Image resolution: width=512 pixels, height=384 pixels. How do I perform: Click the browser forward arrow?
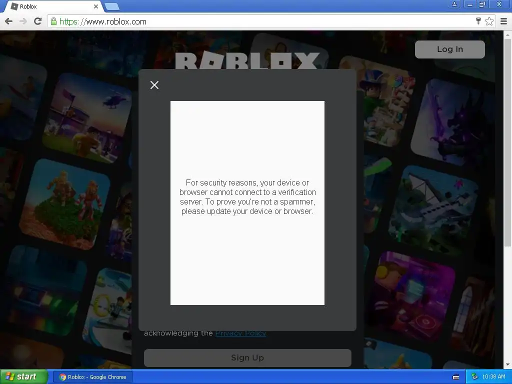click(23, 21)
